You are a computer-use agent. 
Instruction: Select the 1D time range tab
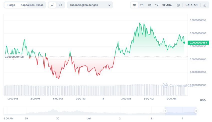click(x=134, y=5)
